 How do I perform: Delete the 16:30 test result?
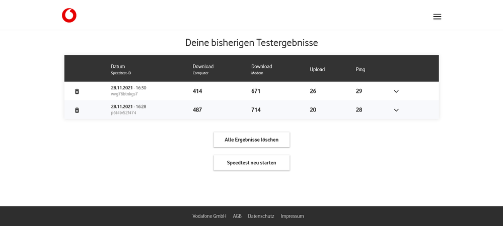pyautogui.click(x=77, y=91)
